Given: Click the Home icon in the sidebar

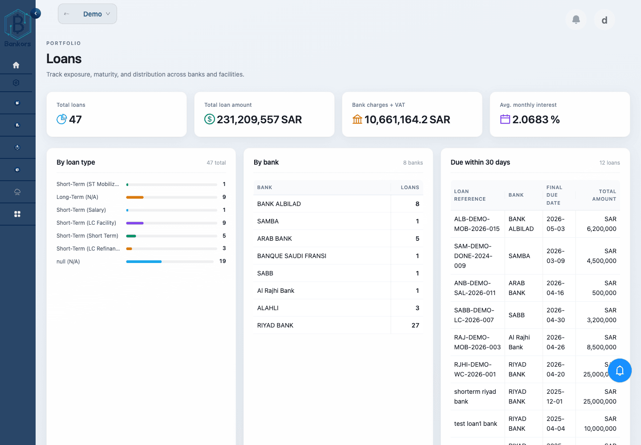Looking at the screenshot, I should [x=16, y=65].
